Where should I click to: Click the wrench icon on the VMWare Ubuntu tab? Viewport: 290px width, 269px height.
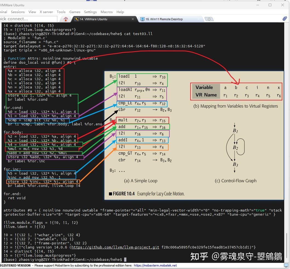[76, 19]
